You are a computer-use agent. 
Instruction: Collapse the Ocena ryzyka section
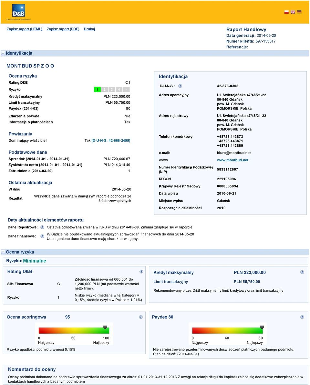click(x=3, y=252)
